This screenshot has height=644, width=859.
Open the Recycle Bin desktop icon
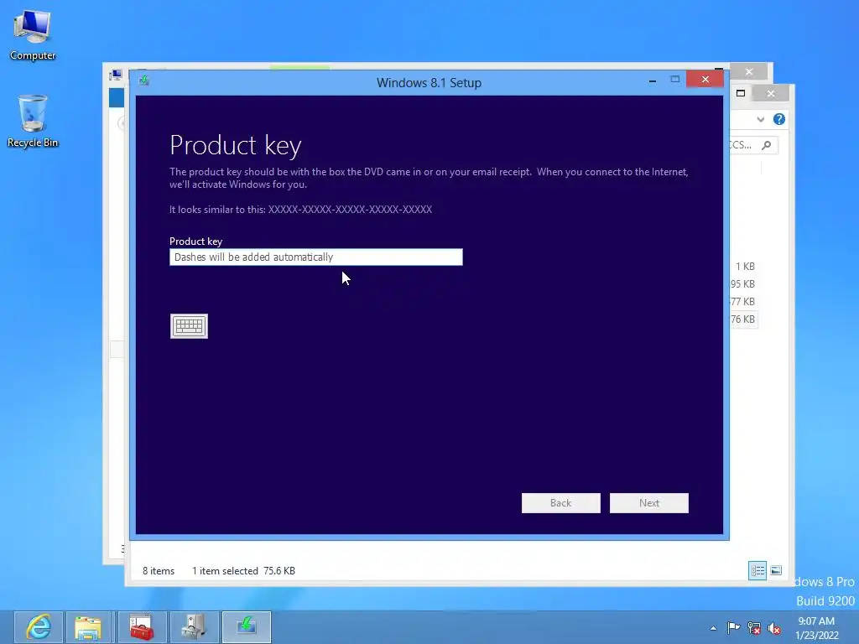point(33,121)
